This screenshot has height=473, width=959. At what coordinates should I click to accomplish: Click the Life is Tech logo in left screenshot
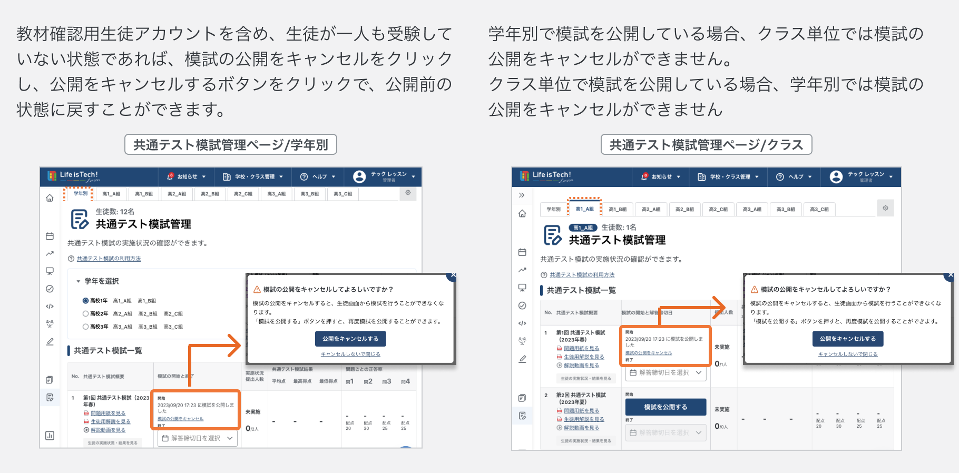(x=73, y=176)
